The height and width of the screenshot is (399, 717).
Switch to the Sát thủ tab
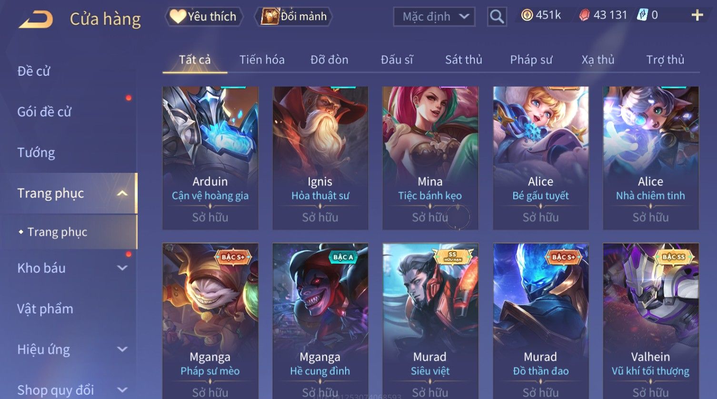pyautogui.click(x=464, y=60)
